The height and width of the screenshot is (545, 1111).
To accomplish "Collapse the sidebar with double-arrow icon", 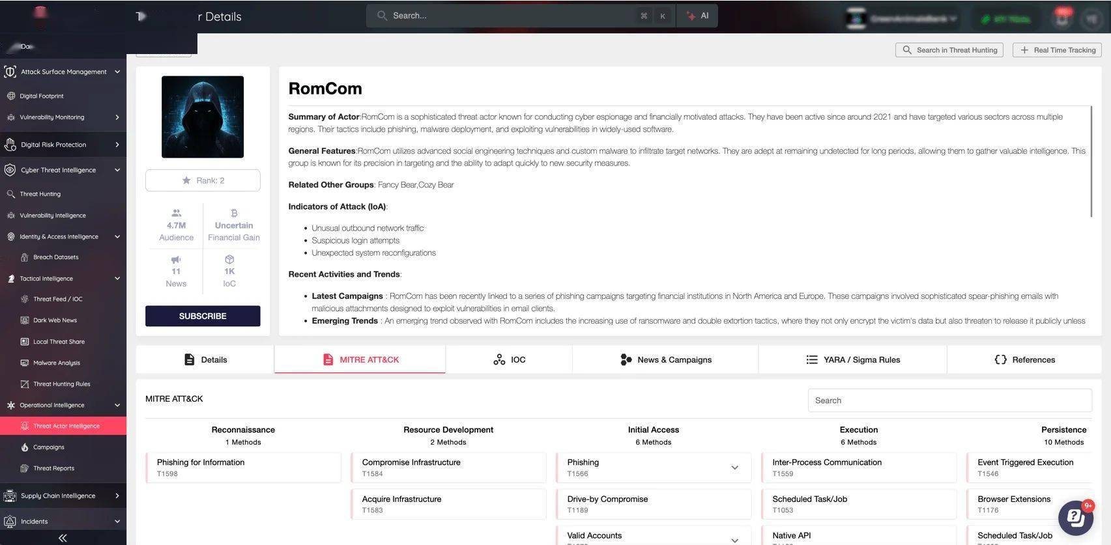I will [63, 538].
